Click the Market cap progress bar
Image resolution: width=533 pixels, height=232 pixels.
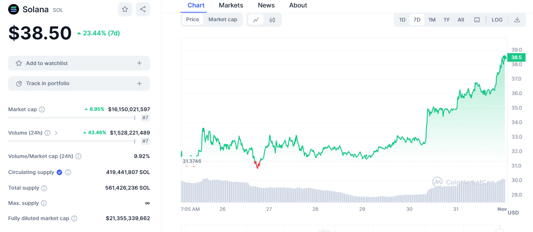[72, 118]
